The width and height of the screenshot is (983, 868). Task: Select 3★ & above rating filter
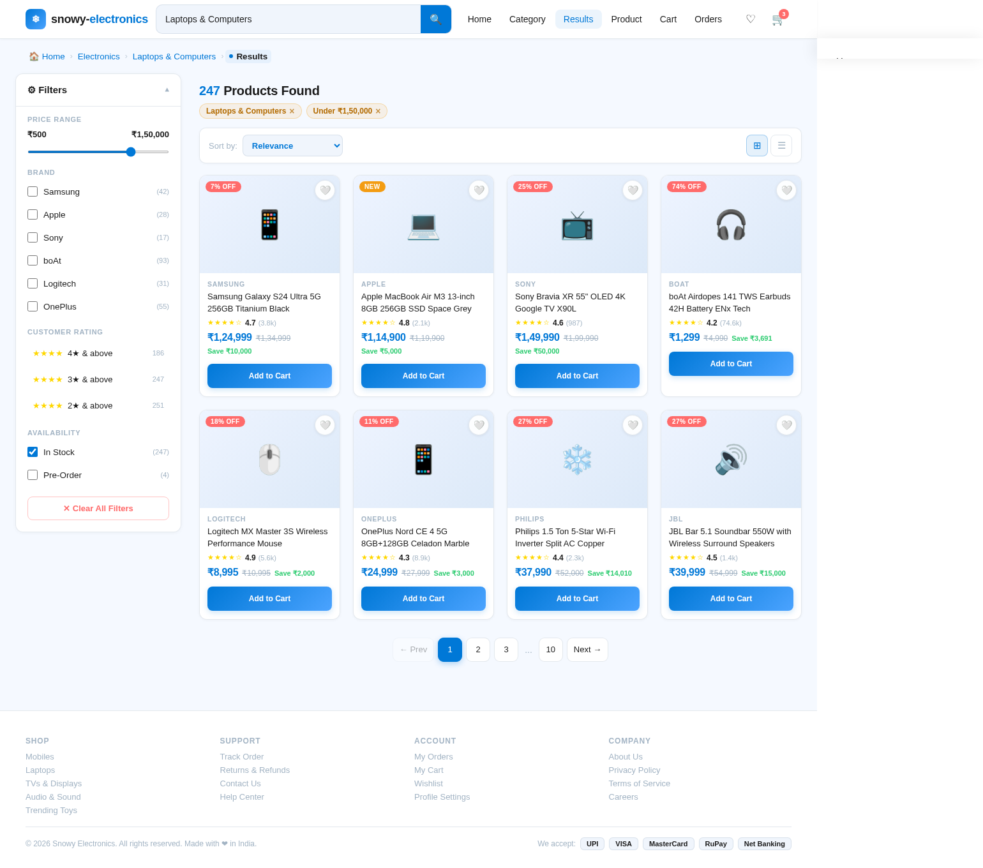98,379
